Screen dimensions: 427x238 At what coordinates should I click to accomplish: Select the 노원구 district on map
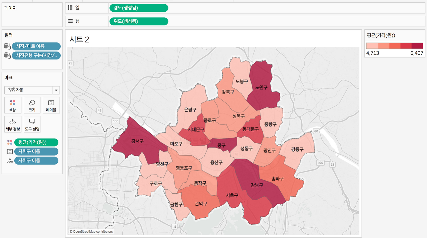tap(261, 87)
